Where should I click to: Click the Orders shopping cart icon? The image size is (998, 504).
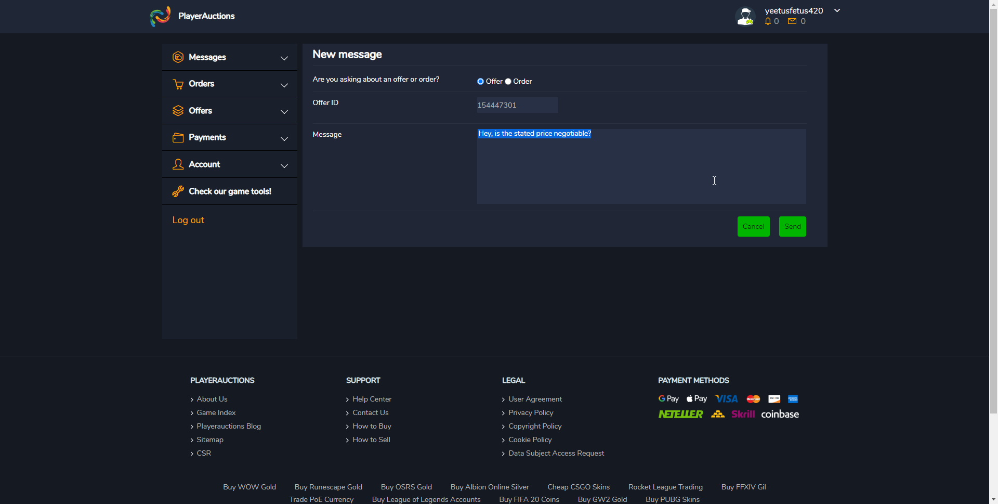(178, 84)
